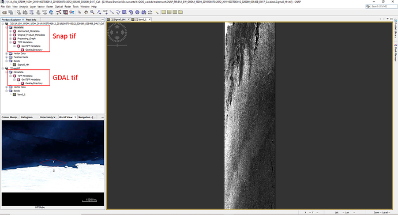Image resolution: width=398 pixels, height=215 pixels.
Task: Choose the magnifier zoom tool
Action: (x=92, y=12)
